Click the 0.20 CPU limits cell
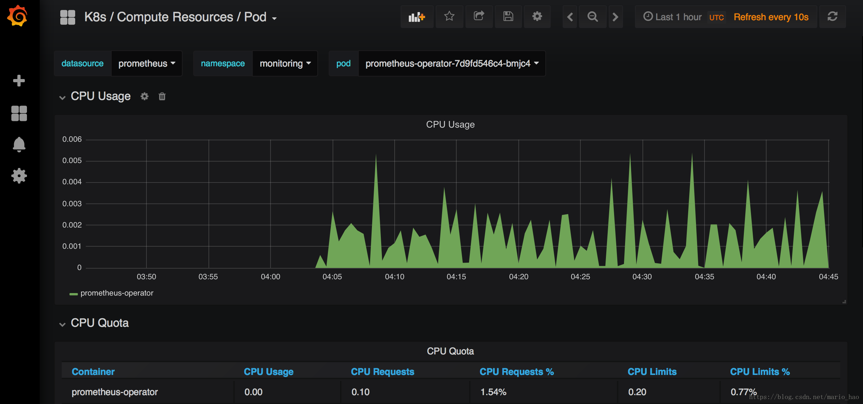 click(669, 392)
